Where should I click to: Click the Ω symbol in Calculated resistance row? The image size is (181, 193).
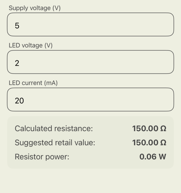[163, 129]
